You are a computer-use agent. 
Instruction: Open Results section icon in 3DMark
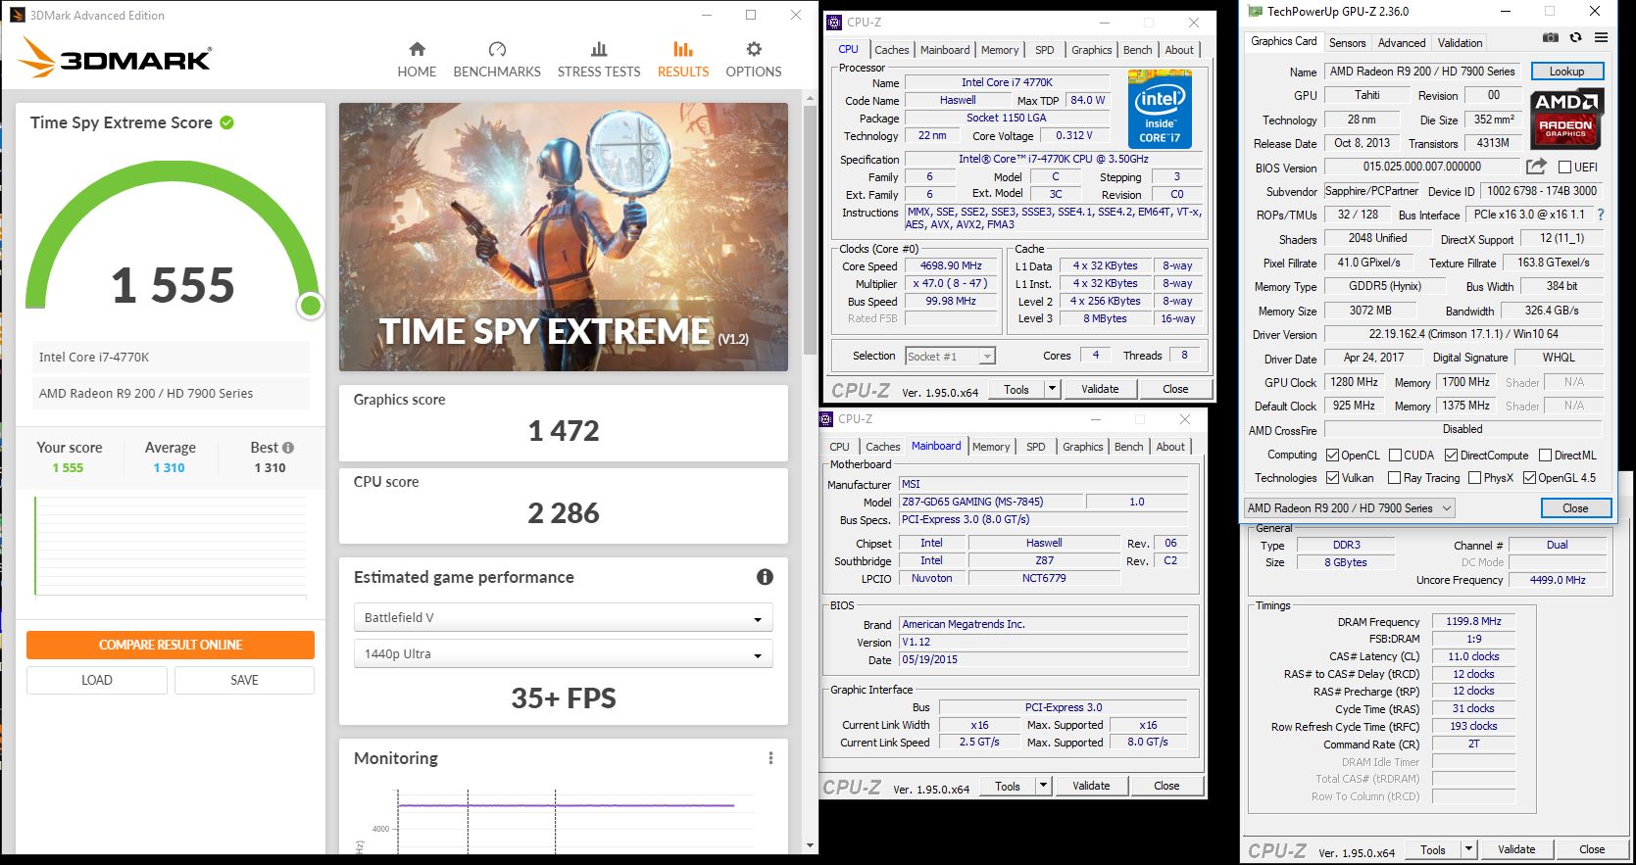coord(683,49)
